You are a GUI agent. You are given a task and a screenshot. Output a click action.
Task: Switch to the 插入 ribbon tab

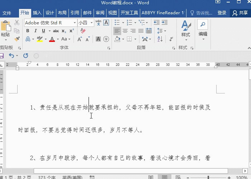point(37,13)
